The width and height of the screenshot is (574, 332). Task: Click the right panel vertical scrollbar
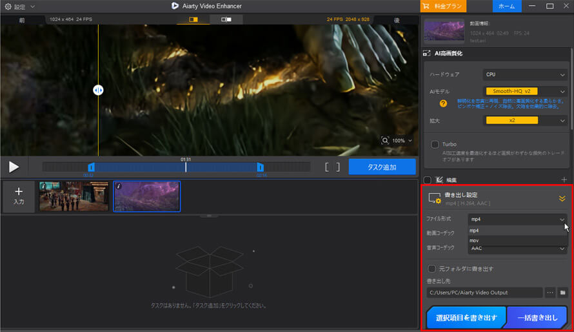tap(571, 90)
